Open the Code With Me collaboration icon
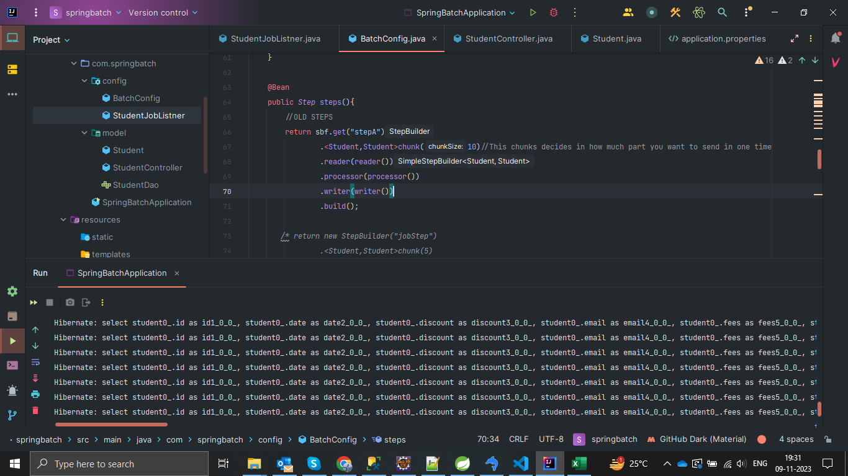This screenshot has height=476, width=848. [x=628, y=12]
